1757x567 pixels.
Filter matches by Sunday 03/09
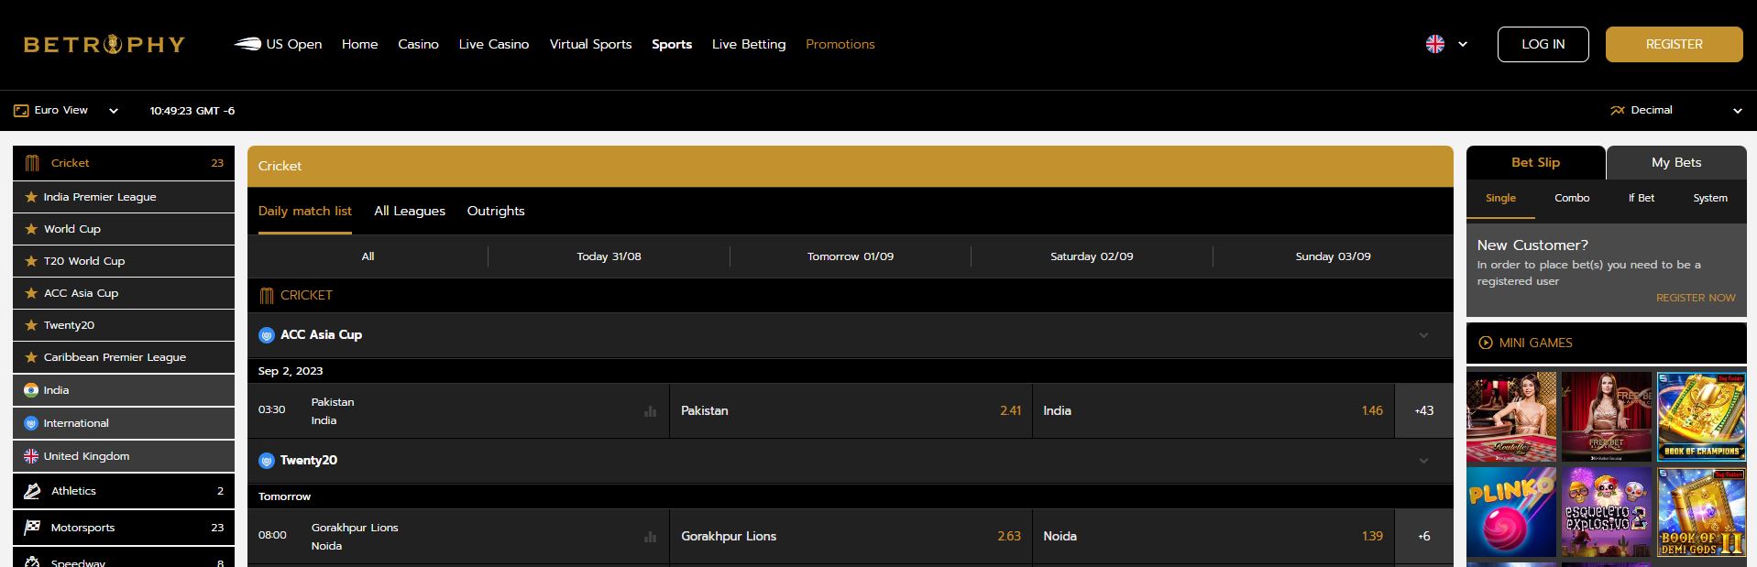[x=1334, y=256]
